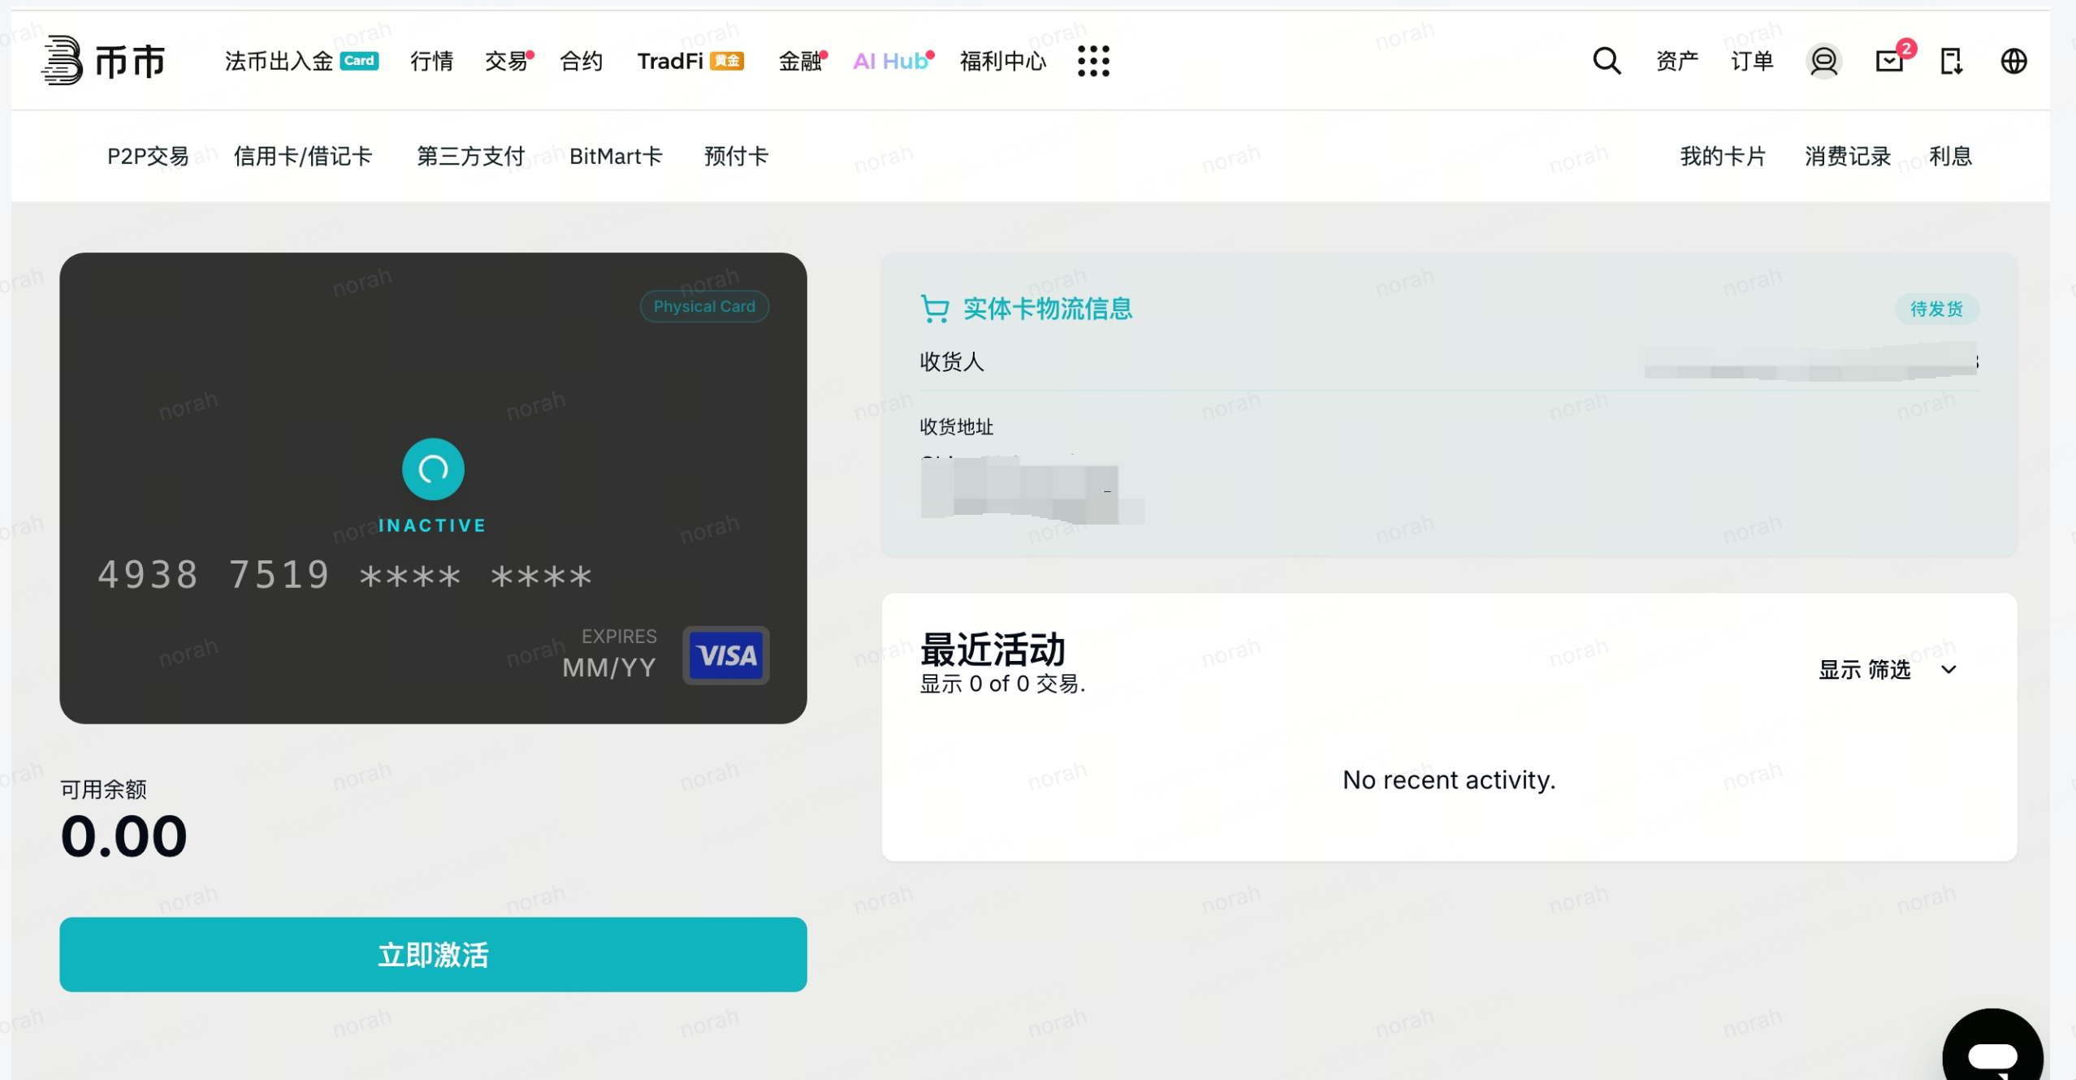Open the messages inbox icon
The width and height of the screenshot is (2076, 1080).
(x=1889, y=61)
